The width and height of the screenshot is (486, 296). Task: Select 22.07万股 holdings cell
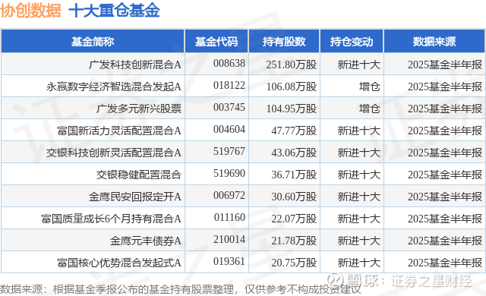point(294,219)
